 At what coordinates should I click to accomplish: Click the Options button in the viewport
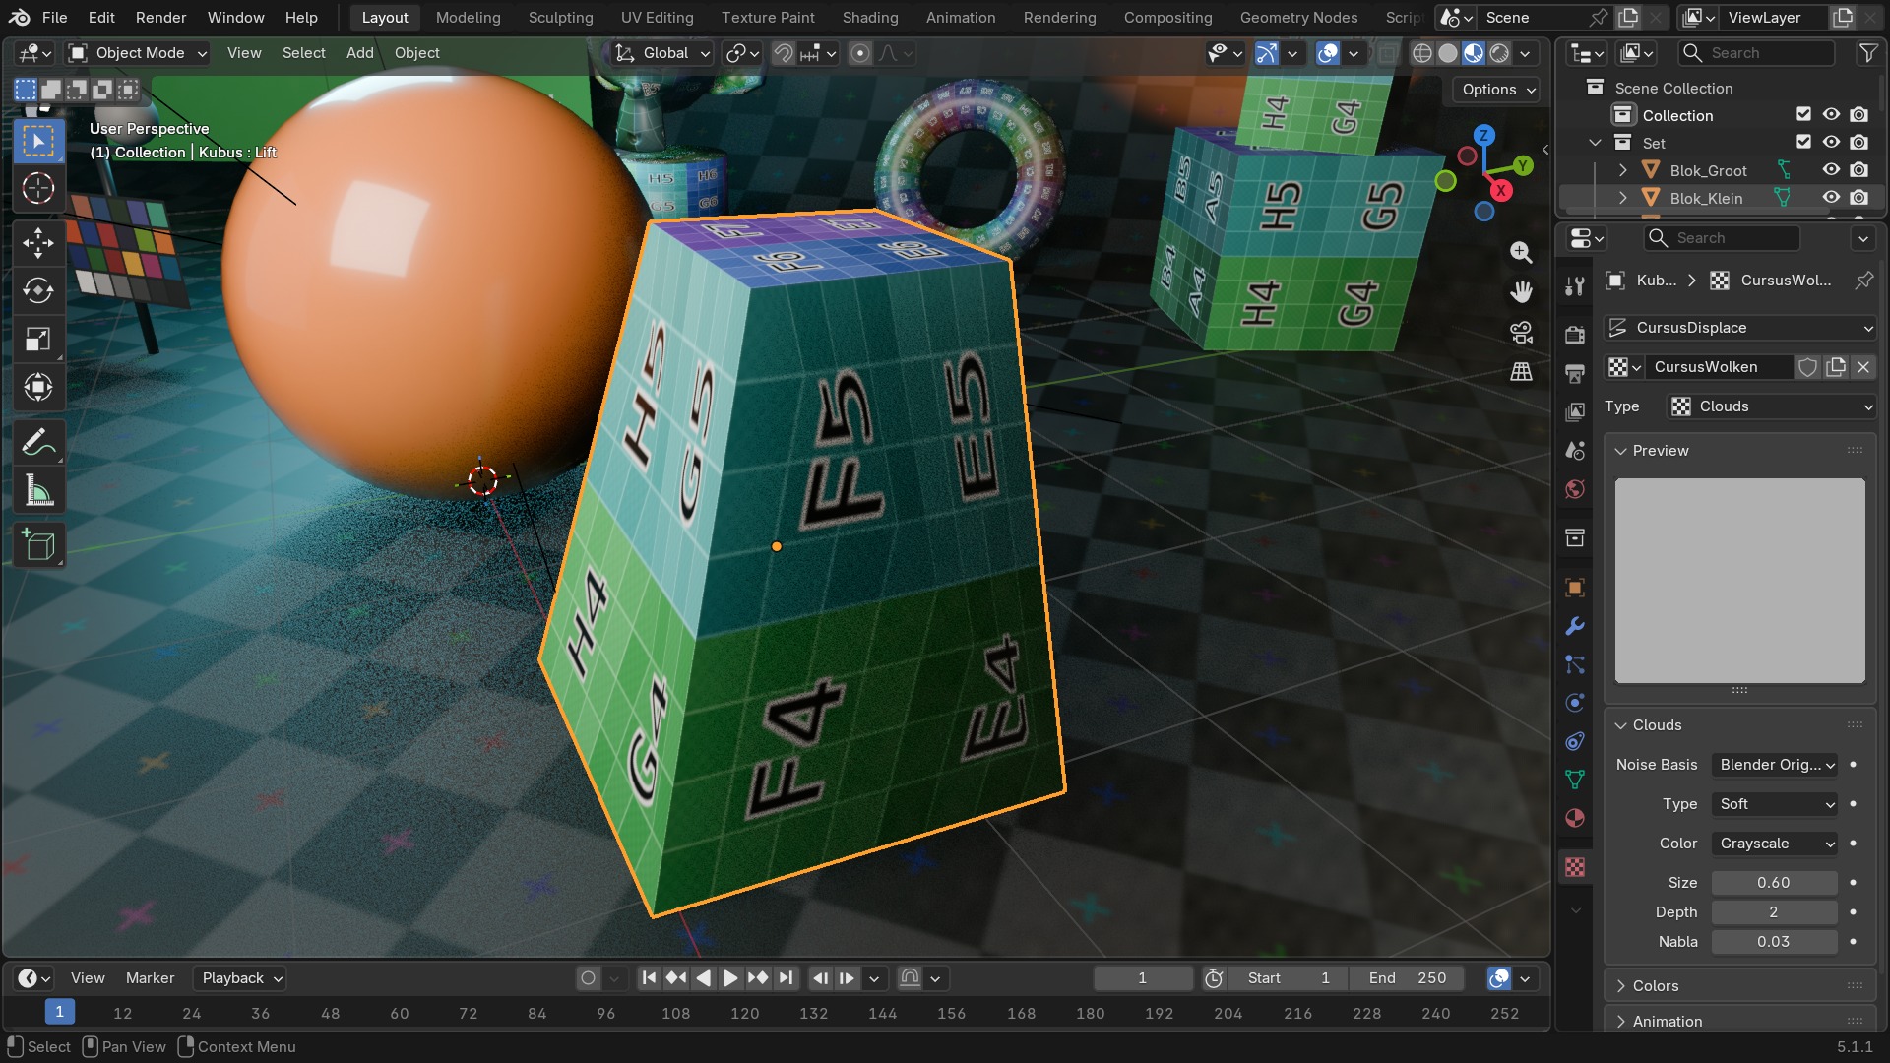click(x=1497, y=90)
